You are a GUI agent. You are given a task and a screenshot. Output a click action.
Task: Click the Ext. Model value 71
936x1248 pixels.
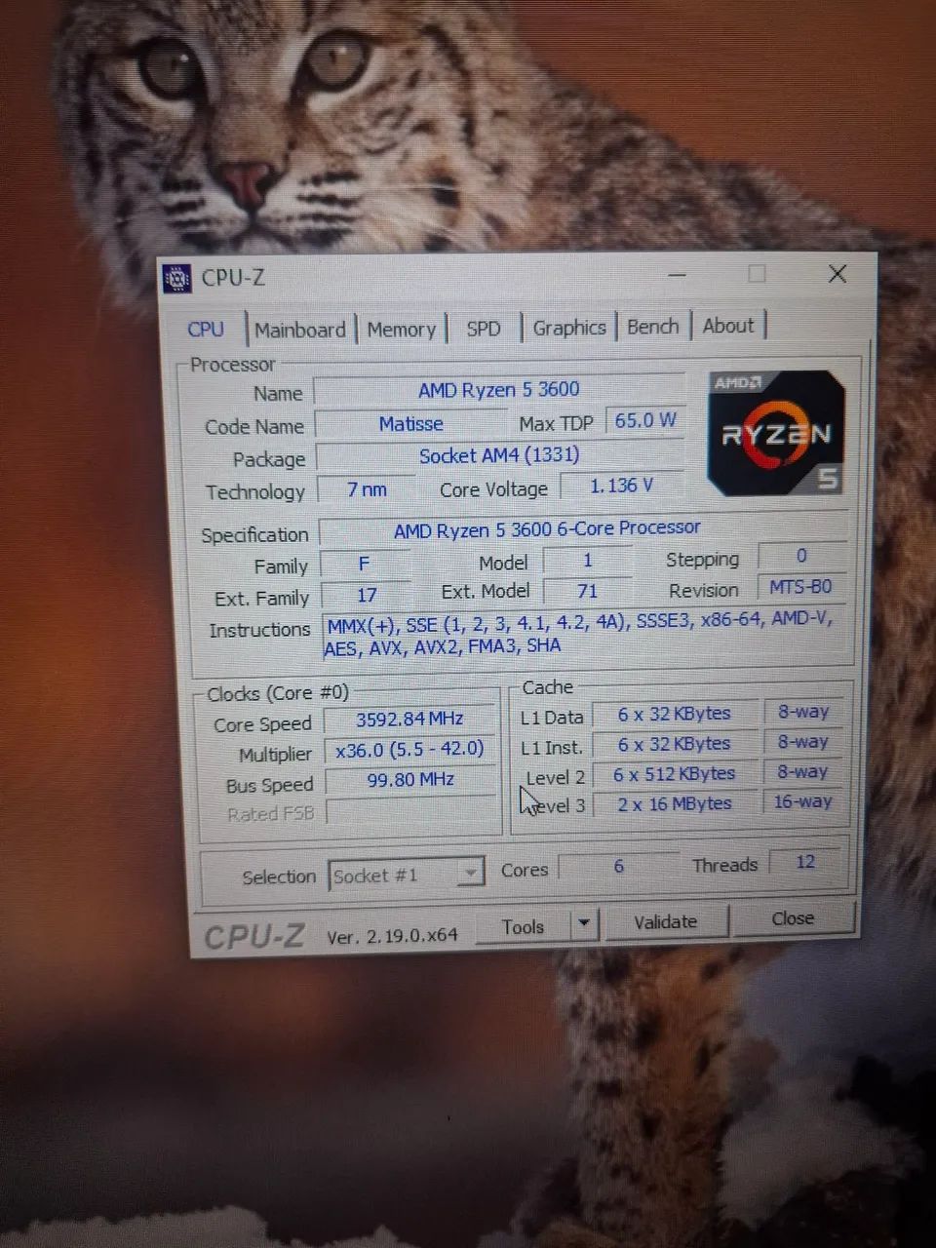tap(587, 591)
